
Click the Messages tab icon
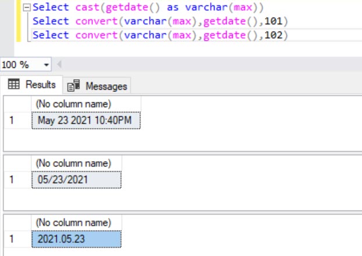[x=73, y=86]
